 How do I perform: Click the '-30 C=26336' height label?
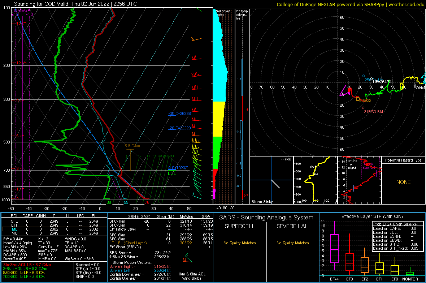coord(179,113)
